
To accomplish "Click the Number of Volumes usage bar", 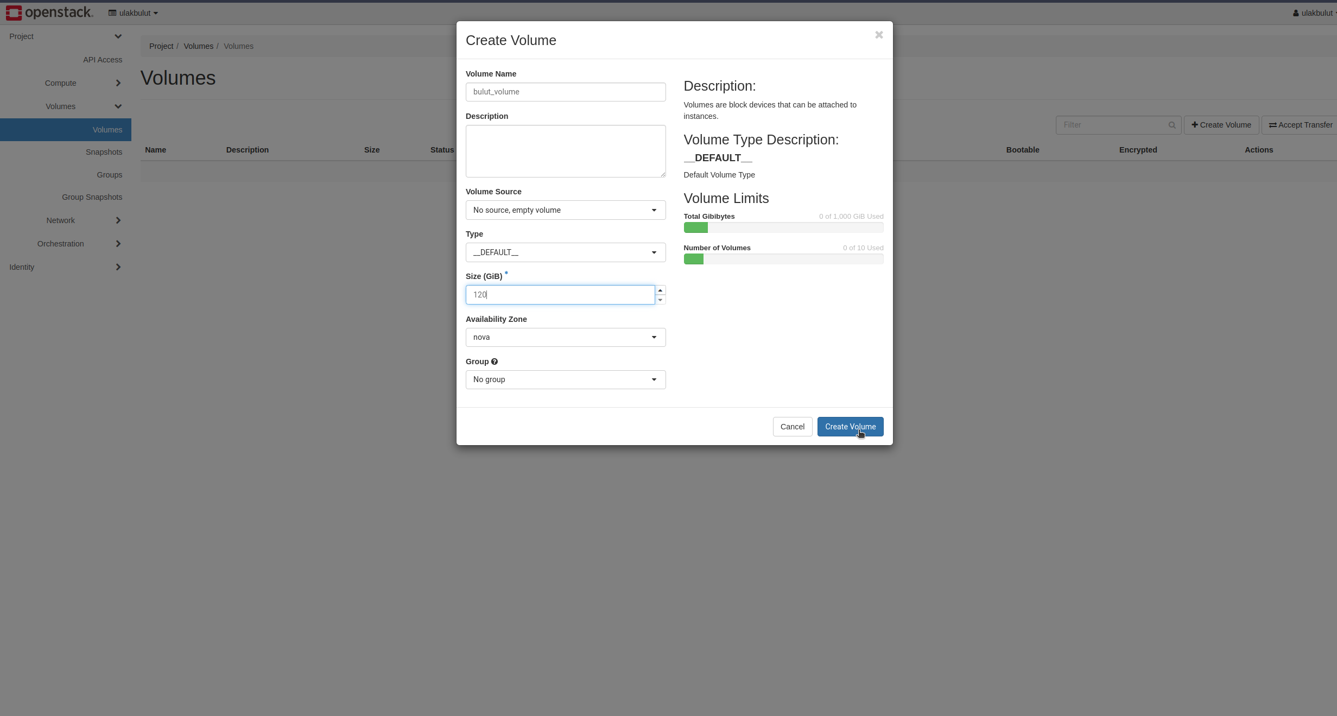I will tap(783, 259).
